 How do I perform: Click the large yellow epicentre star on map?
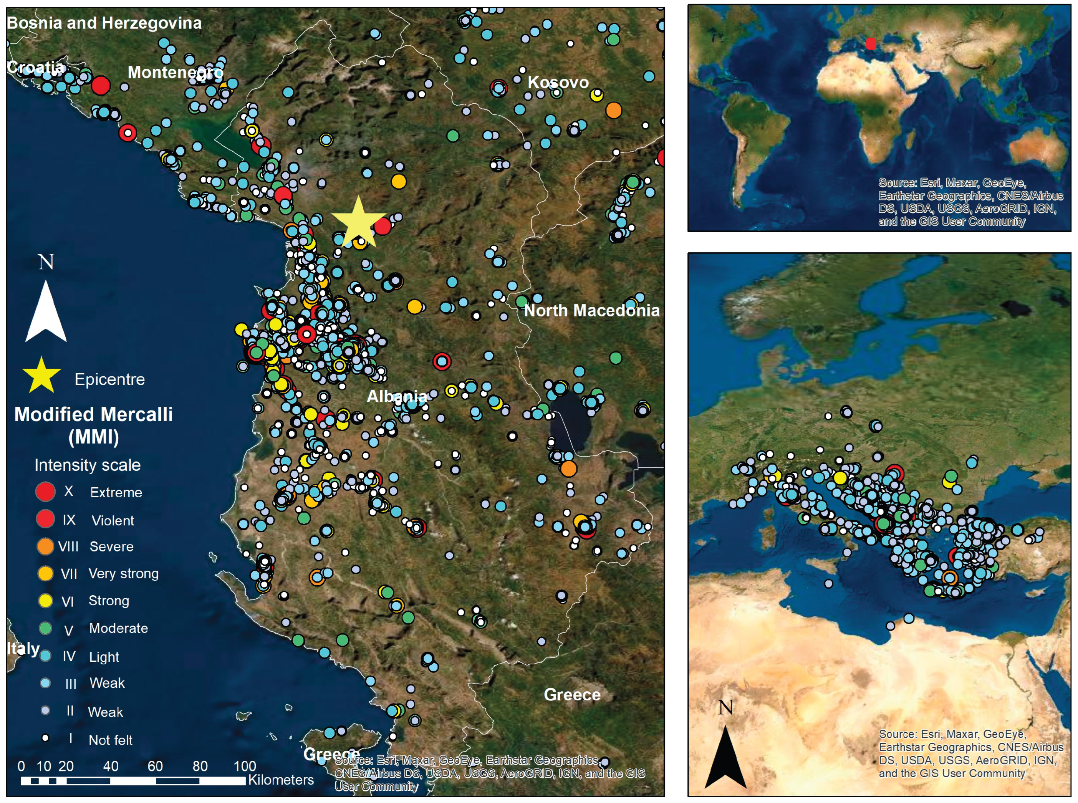click(x=358, y=224)
